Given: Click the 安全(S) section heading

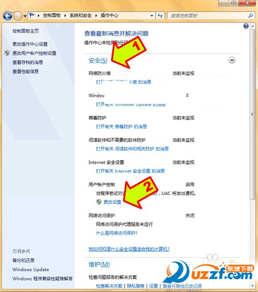Looking at the screenshot, I should pyautogui.click(x=98, y=60).
